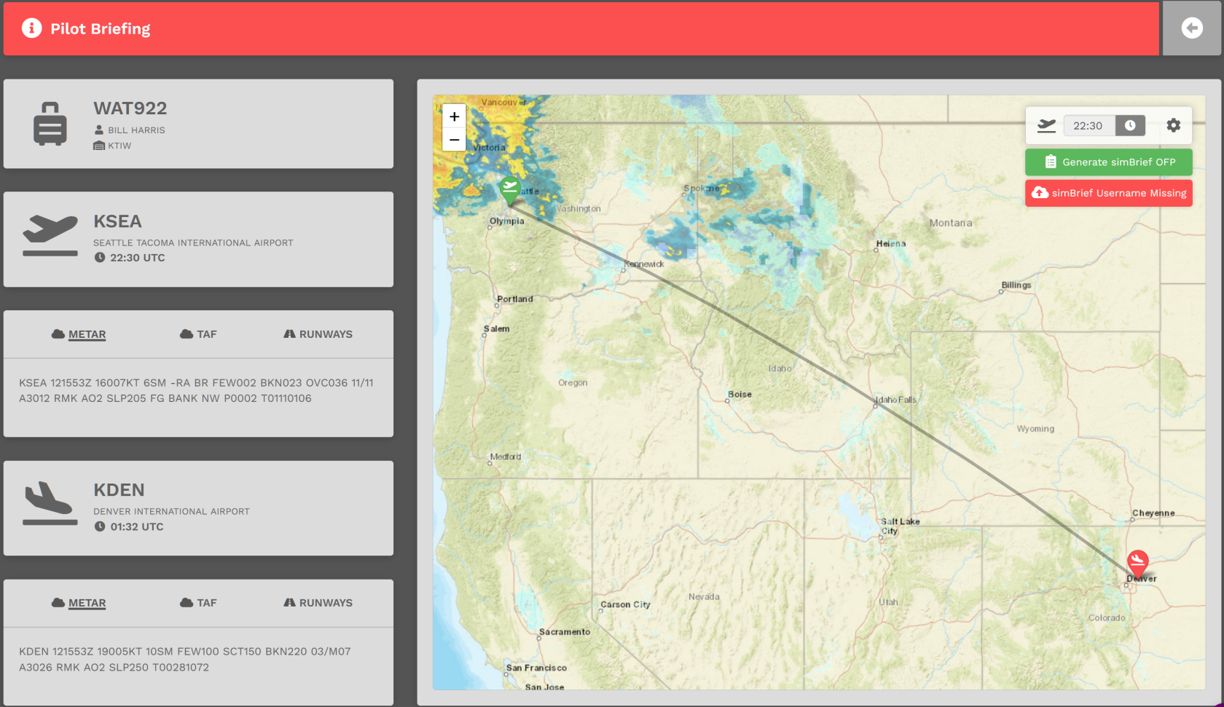
Task: Click the departure plane icon in map panel
Action: [1046, 125]
